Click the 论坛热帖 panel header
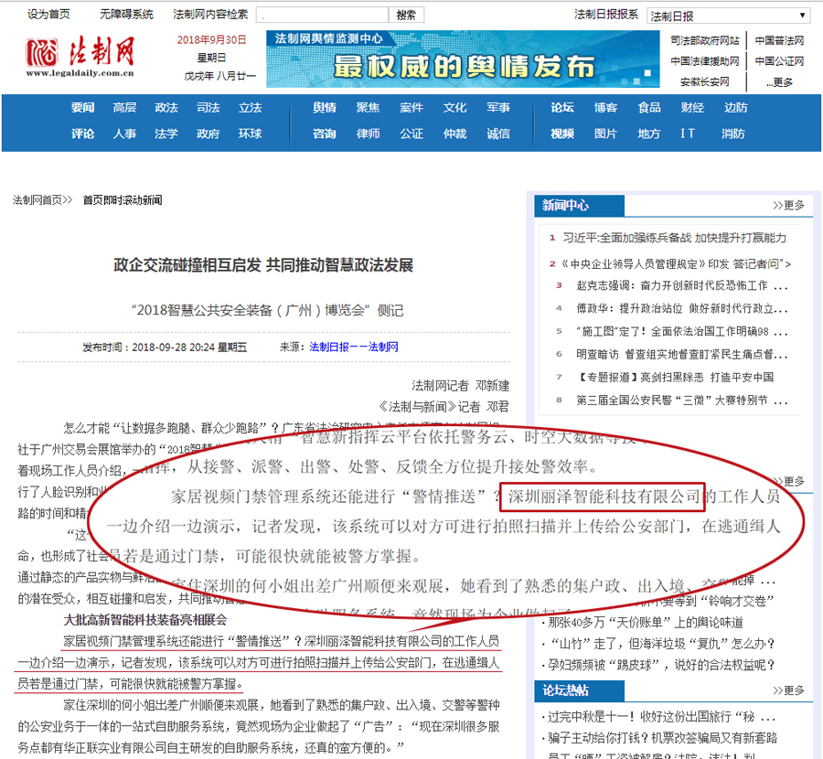 pos(580,690)
